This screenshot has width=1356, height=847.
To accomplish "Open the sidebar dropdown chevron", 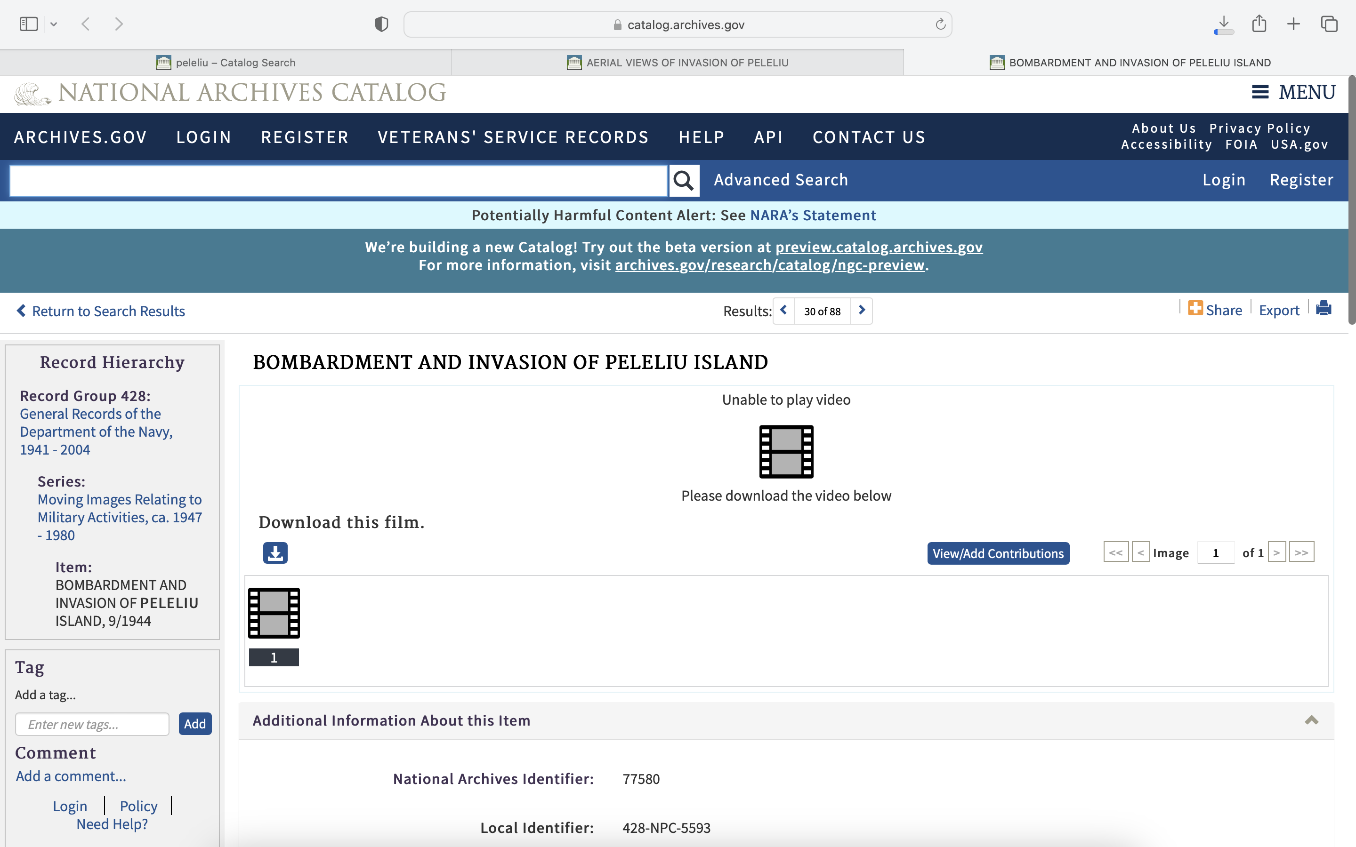I will (x=54, y=24).
